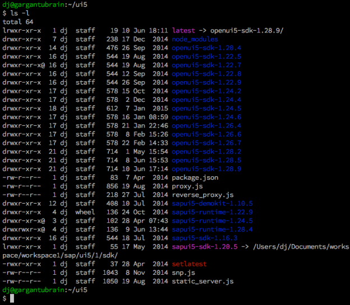Screen dimensions: 350x305
Task: Select sapui5-demokit-1.10.5 directory name
Action: point(212,203)
